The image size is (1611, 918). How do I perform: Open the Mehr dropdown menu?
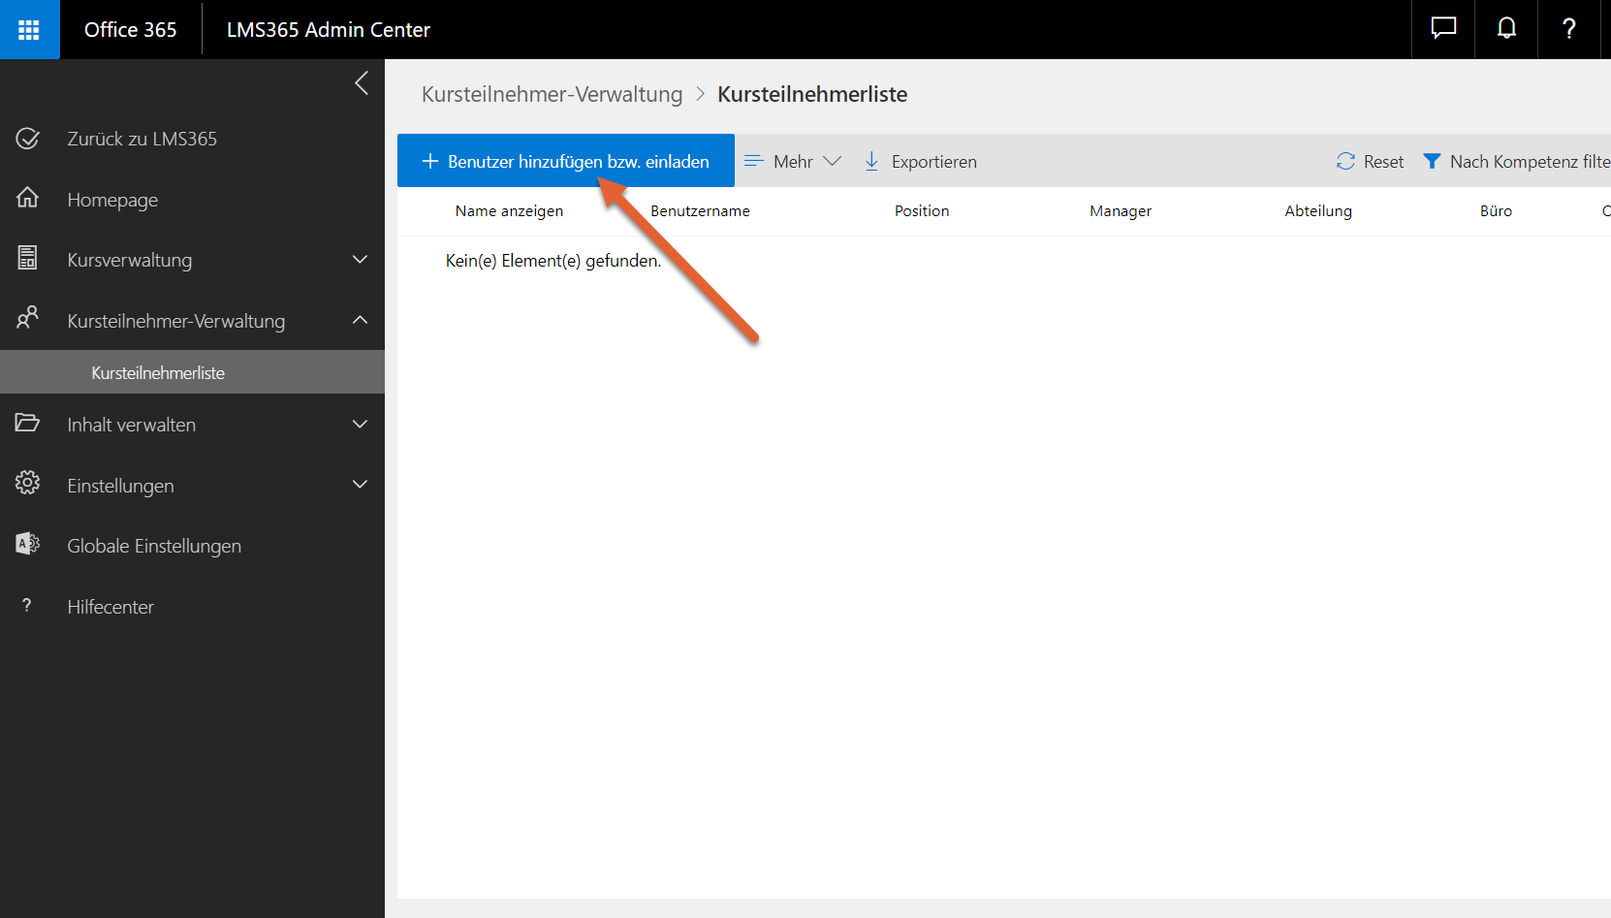792,162
